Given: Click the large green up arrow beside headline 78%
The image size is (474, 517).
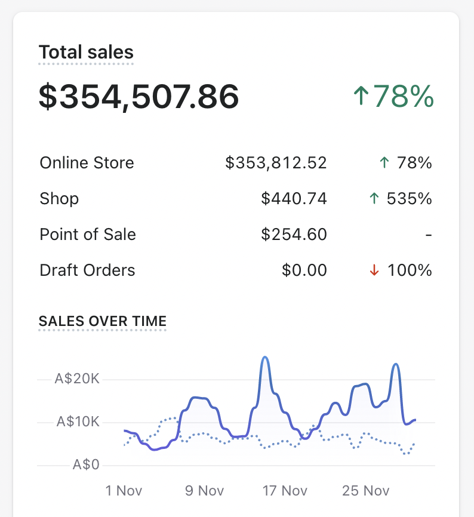Looking at the screenshot, I should [x=360, y=97].
